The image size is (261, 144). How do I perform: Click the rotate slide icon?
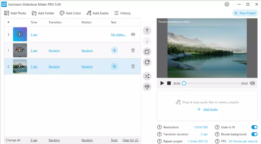coord(147,62)
